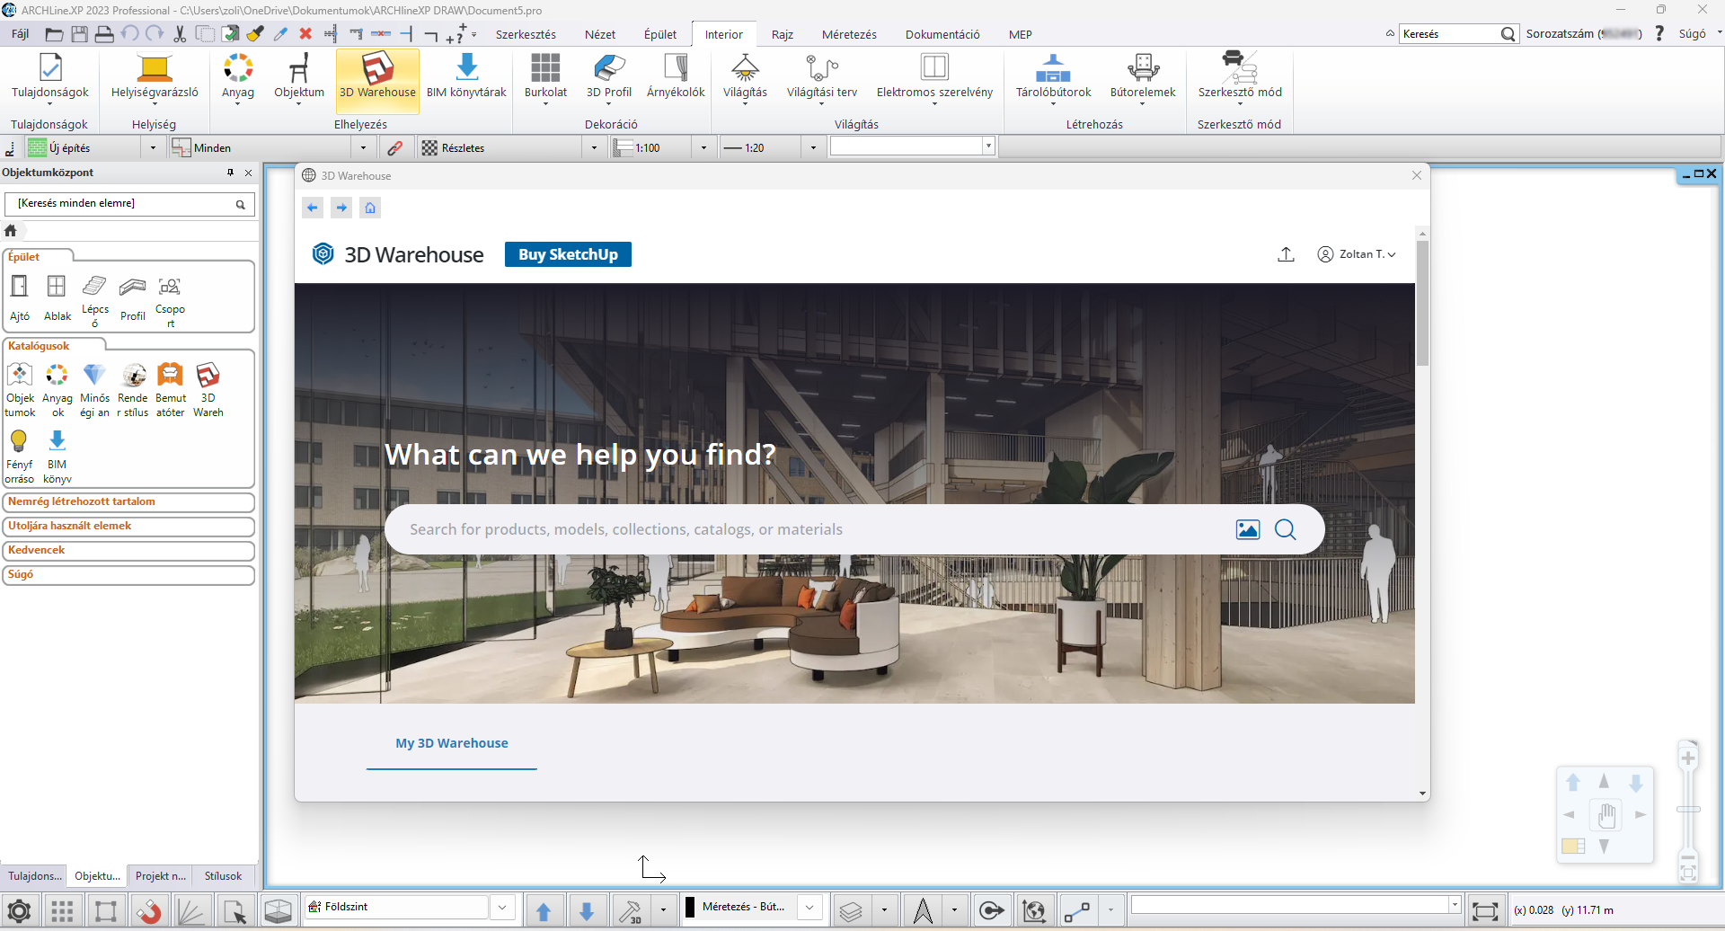This screenshot has height=931, width=1725.
Task: Open the Projekt n... bottom panel tab
Action: coord(161,876)
